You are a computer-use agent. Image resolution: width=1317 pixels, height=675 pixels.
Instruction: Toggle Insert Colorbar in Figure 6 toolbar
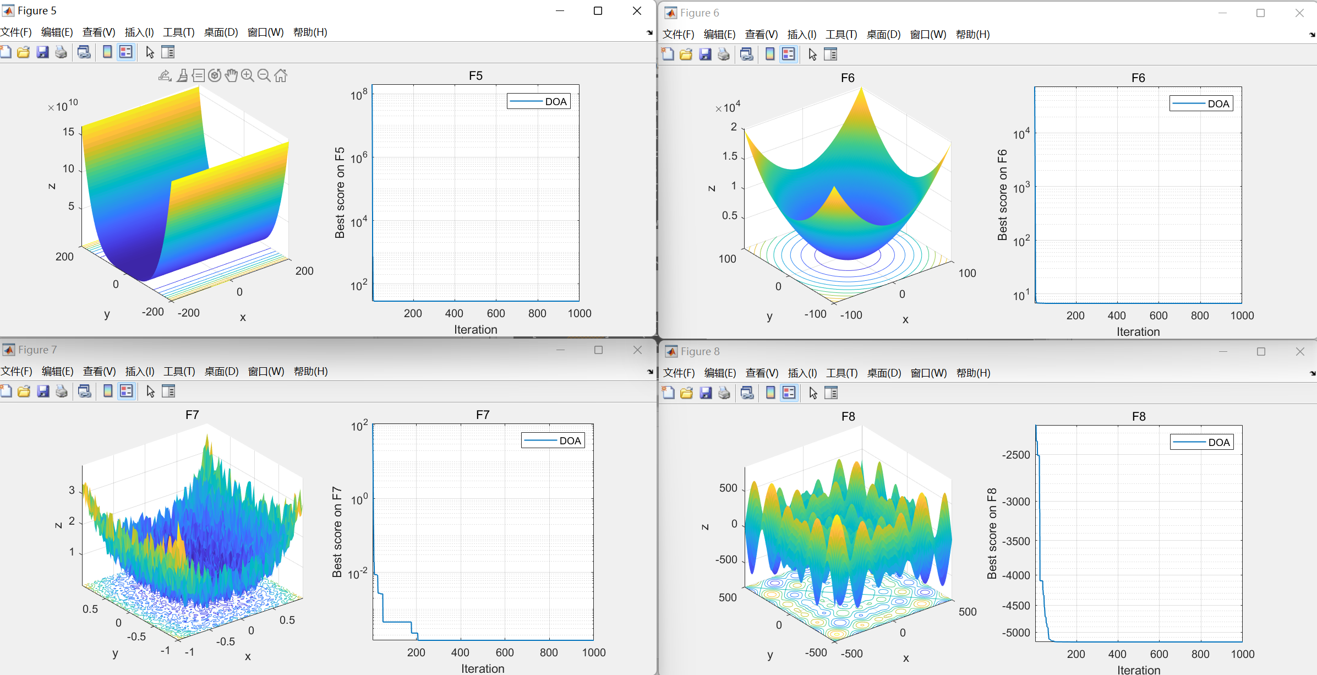click(770, 54)
